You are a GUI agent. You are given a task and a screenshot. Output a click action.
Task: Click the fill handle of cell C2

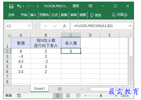(80, 53)
